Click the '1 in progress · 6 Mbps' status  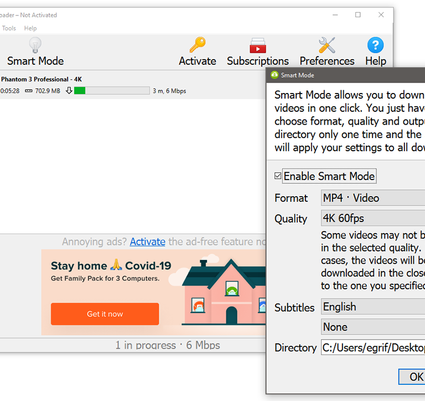[168, 345]
